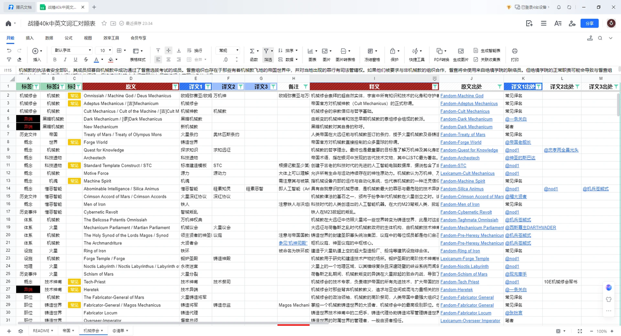Open the number format dropdown 常规
The width and height of the screenshot is (621, 336).
coord(228,50)
